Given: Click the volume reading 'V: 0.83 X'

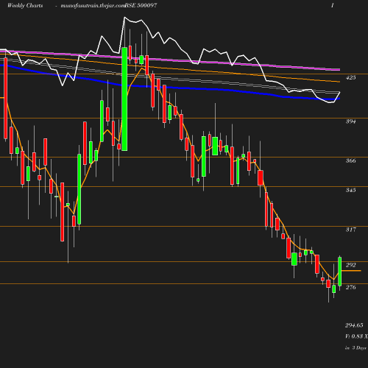Looking at the screenshot, I should 356,336.
